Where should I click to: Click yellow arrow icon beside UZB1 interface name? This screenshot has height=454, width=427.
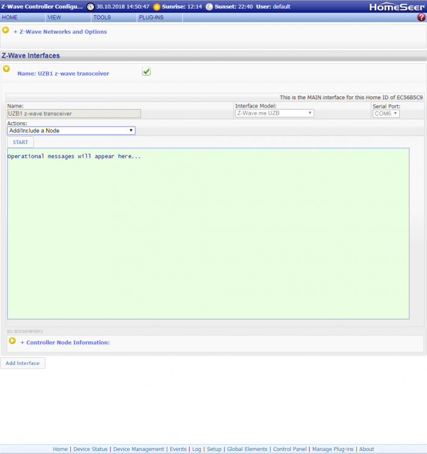pyautogui.click(x=7, y=69)
